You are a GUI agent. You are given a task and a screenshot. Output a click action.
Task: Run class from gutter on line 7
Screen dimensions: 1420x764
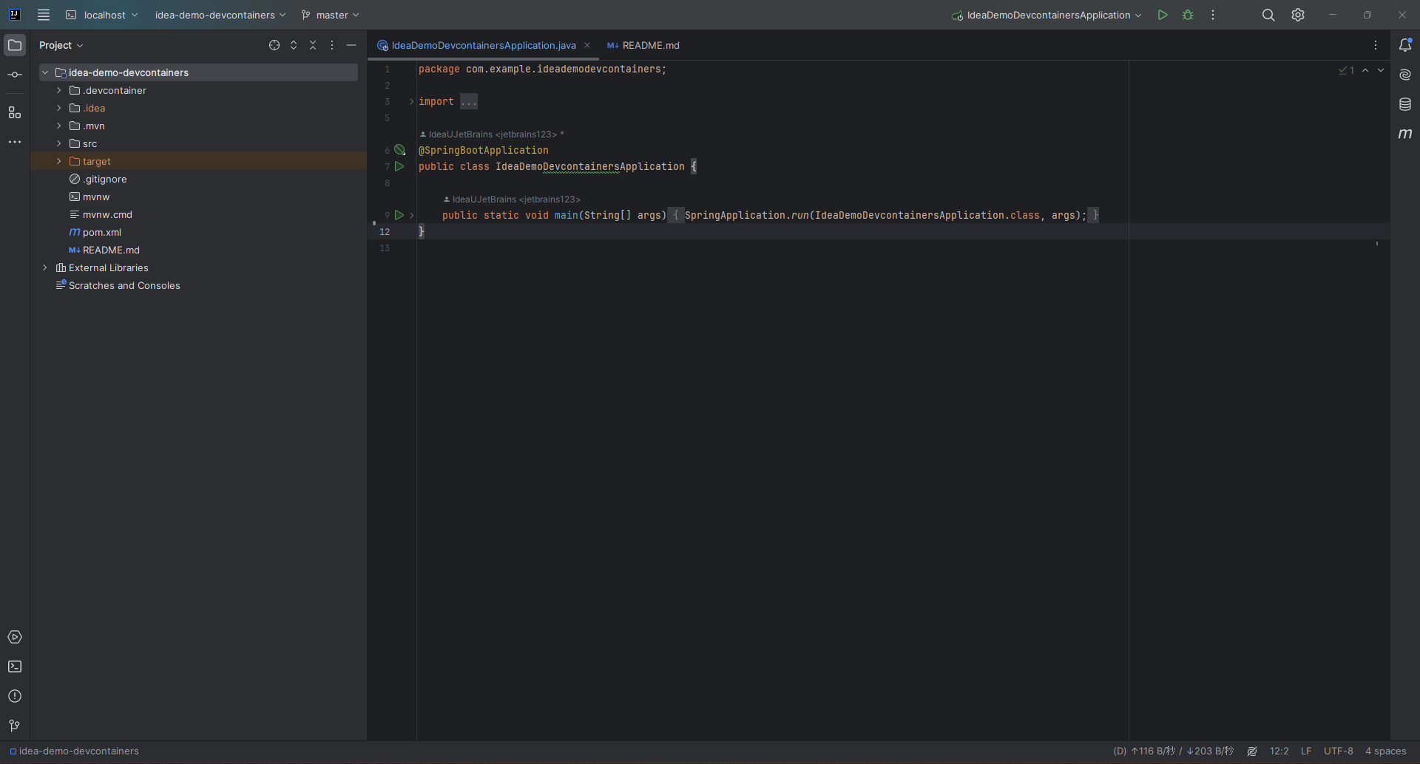coord(399,167)
